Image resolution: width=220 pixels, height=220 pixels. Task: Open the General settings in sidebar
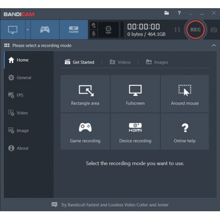click(x=29, y=78)
